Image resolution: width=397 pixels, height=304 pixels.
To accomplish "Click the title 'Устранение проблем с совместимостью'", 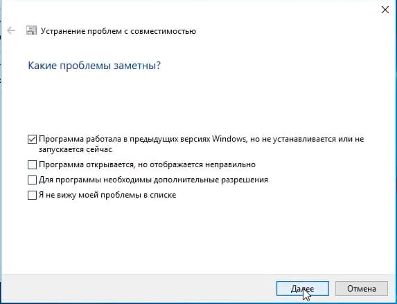I will tap(118, 31).
